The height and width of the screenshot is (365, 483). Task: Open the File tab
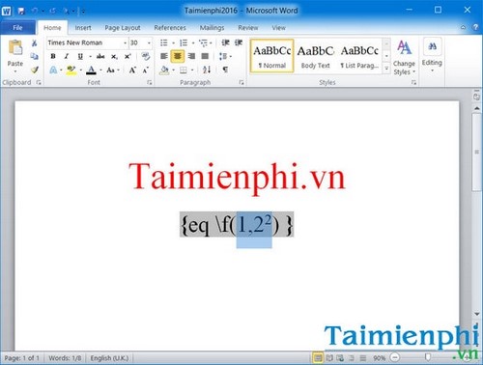coord(17,28)
